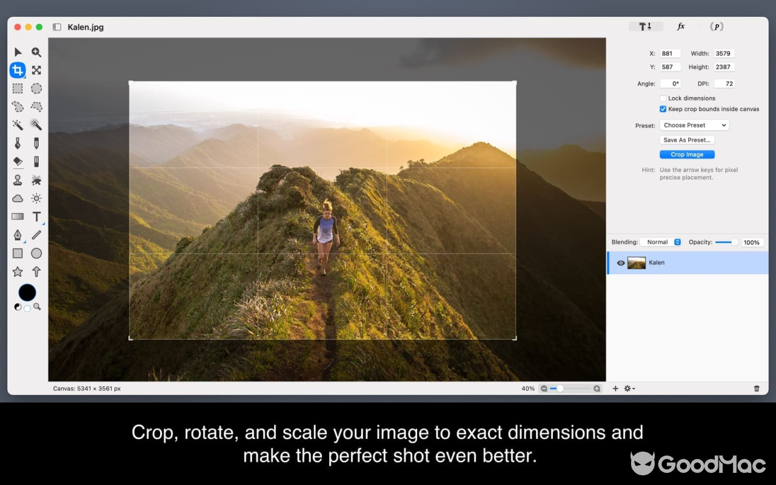Choose the Gradient tool
Screen dimensions: 776x485
[x=18, y=216]
